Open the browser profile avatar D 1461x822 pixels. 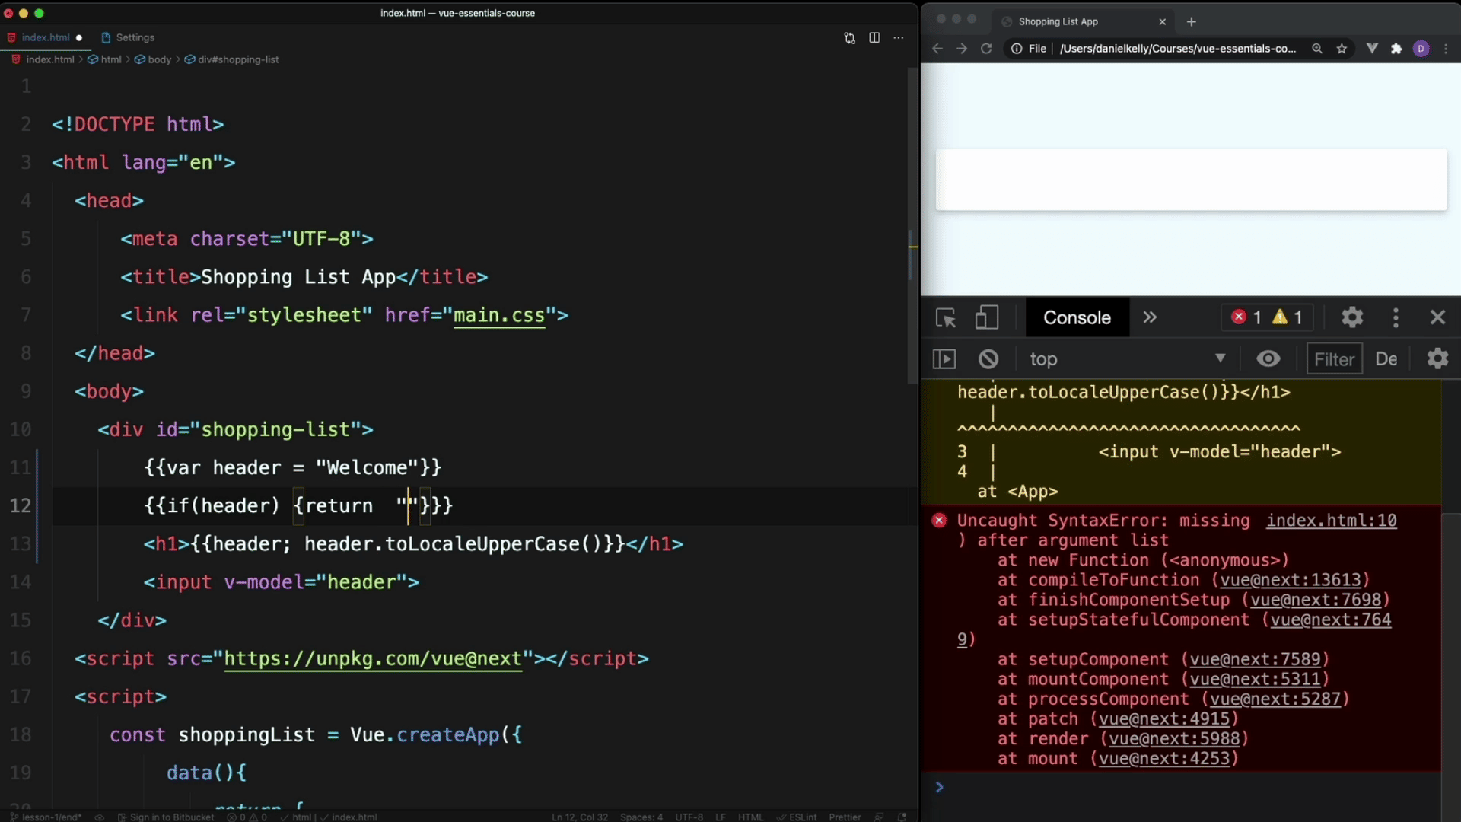coord(1421,49)
